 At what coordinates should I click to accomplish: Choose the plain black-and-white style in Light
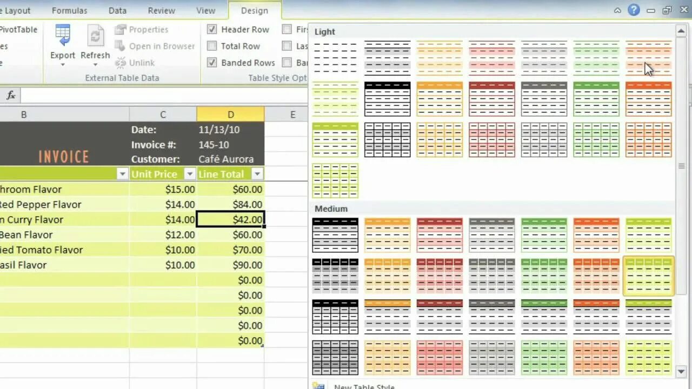(335, 58)
